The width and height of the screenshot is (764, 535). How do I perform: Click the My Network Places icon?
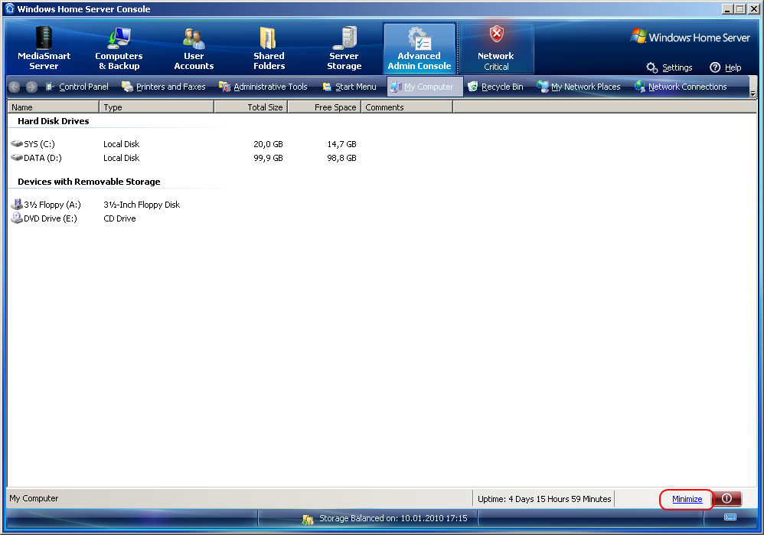tap(543, 87)
